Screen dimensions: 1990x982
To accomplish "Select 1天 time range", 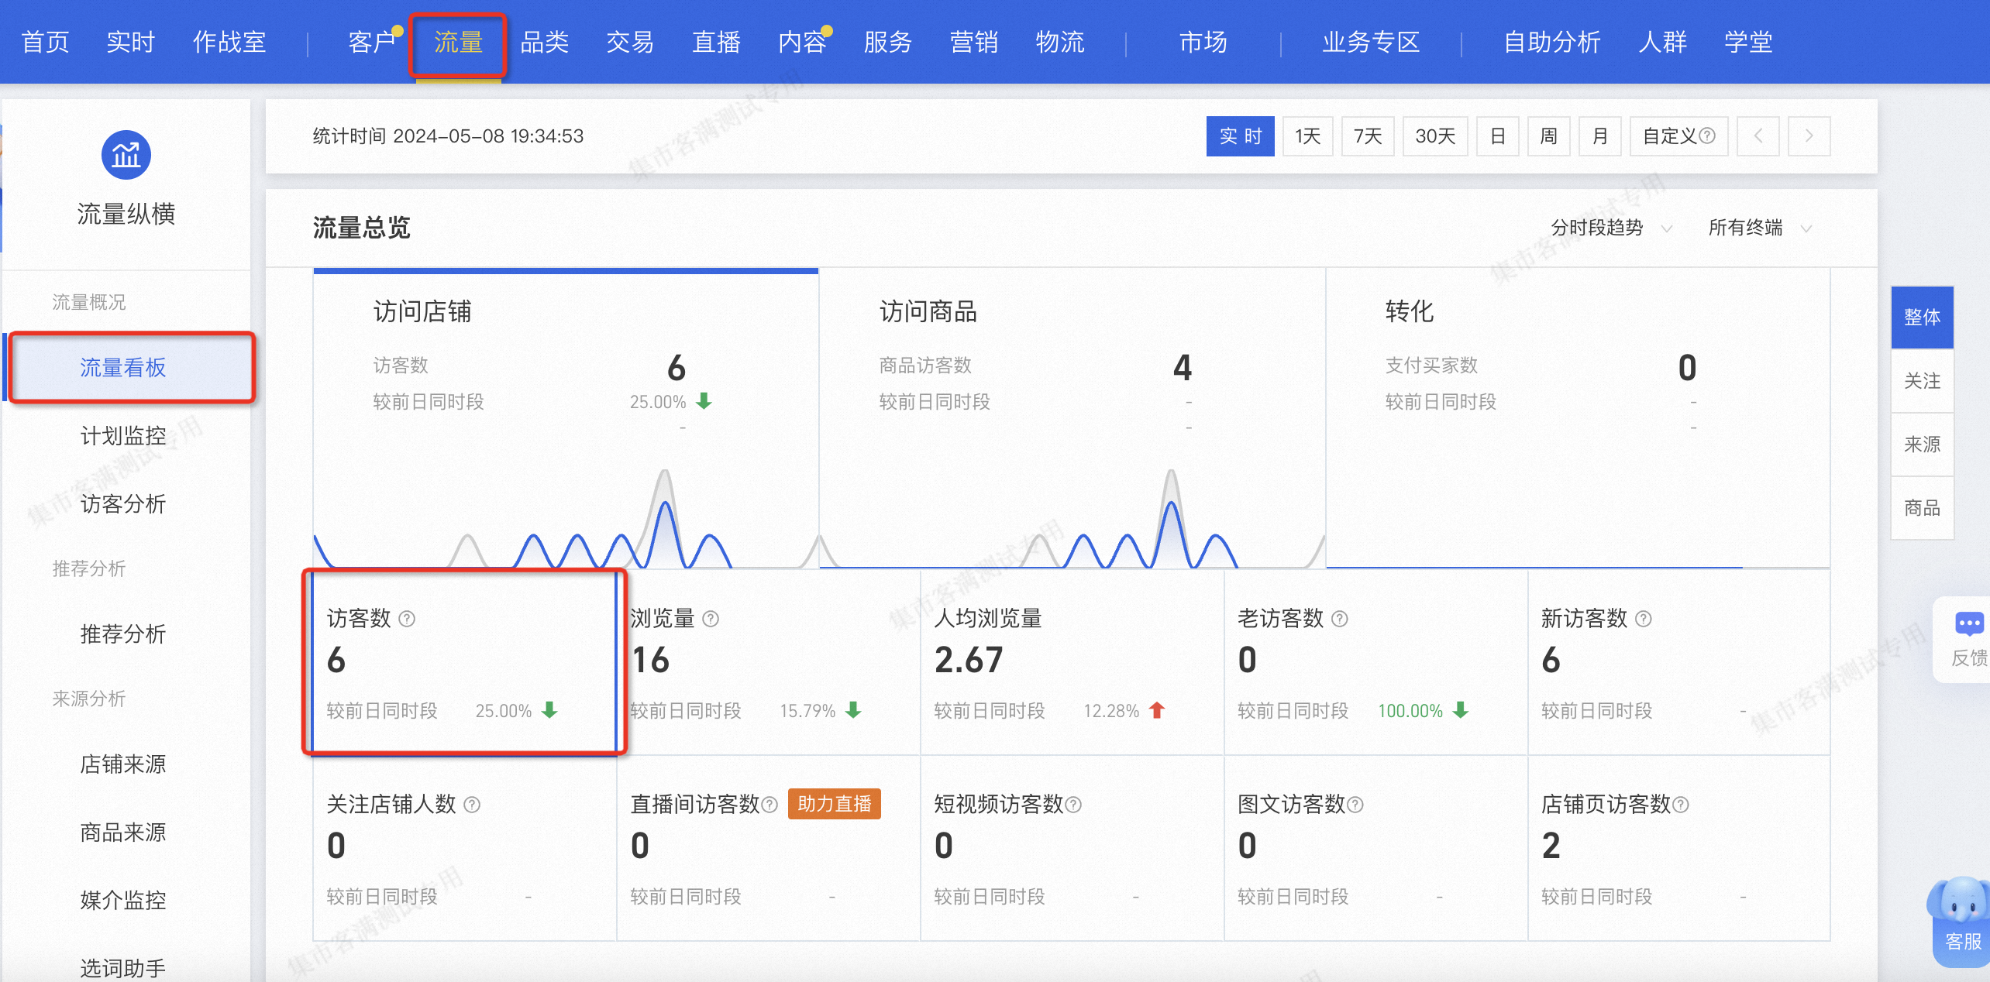I will point(1308,136).
